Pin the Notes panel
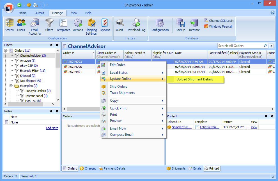278x181 pixels. click(51, 111)
